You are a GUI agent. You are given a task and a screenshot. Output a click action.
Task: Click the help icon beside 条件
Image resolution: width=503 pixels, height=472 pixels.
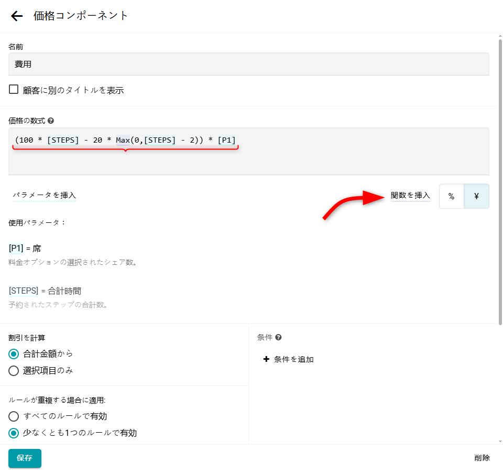click(278, 338)
